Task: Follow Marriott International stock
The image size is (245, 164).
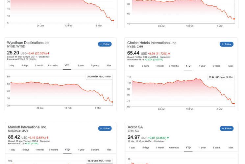Action: point(105,129)
